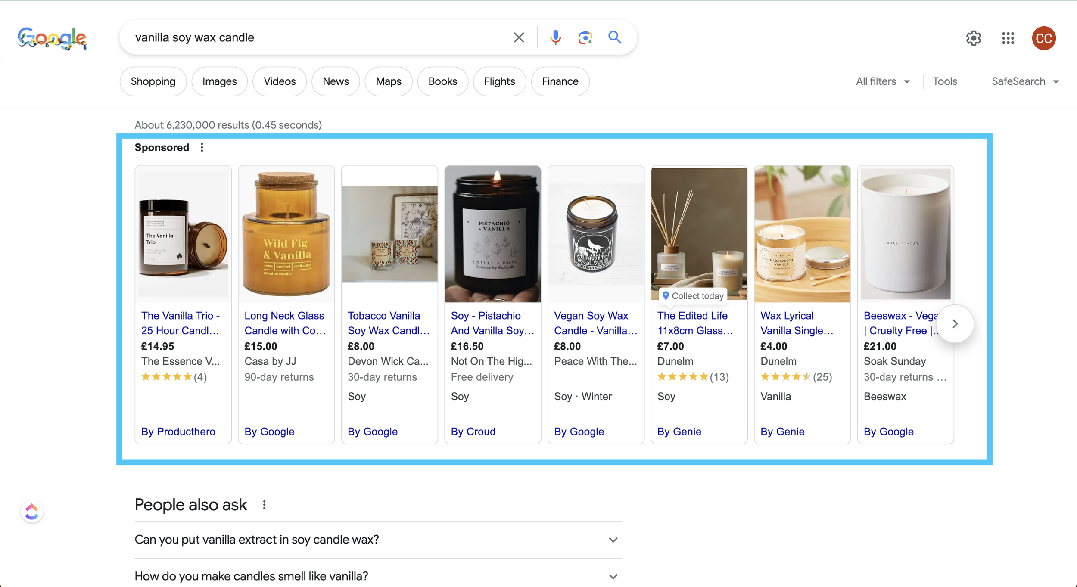Open People also ask three-dot menu
The width and height of the screenshot is (1077, 587).
click(264, 505)
